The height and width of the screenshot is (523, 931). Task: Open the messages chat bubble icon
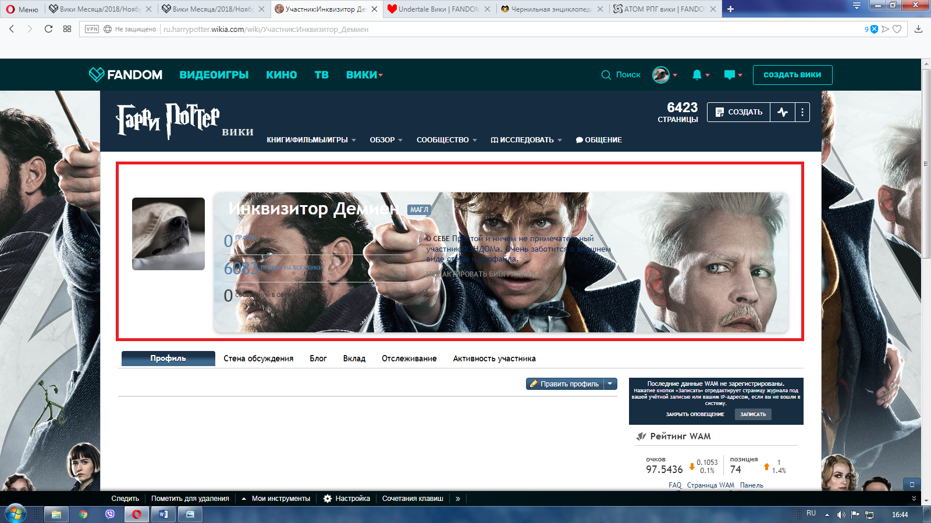point(730,75)
